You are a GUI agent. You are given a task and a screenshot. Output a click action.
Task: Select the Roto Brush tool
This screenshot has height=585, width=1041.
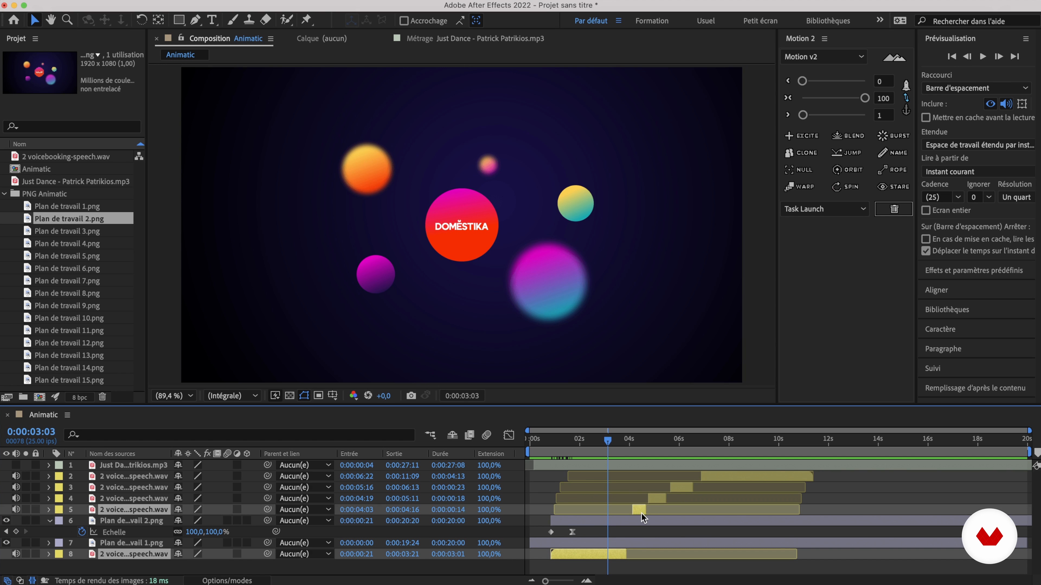click(x=287, y=20)
